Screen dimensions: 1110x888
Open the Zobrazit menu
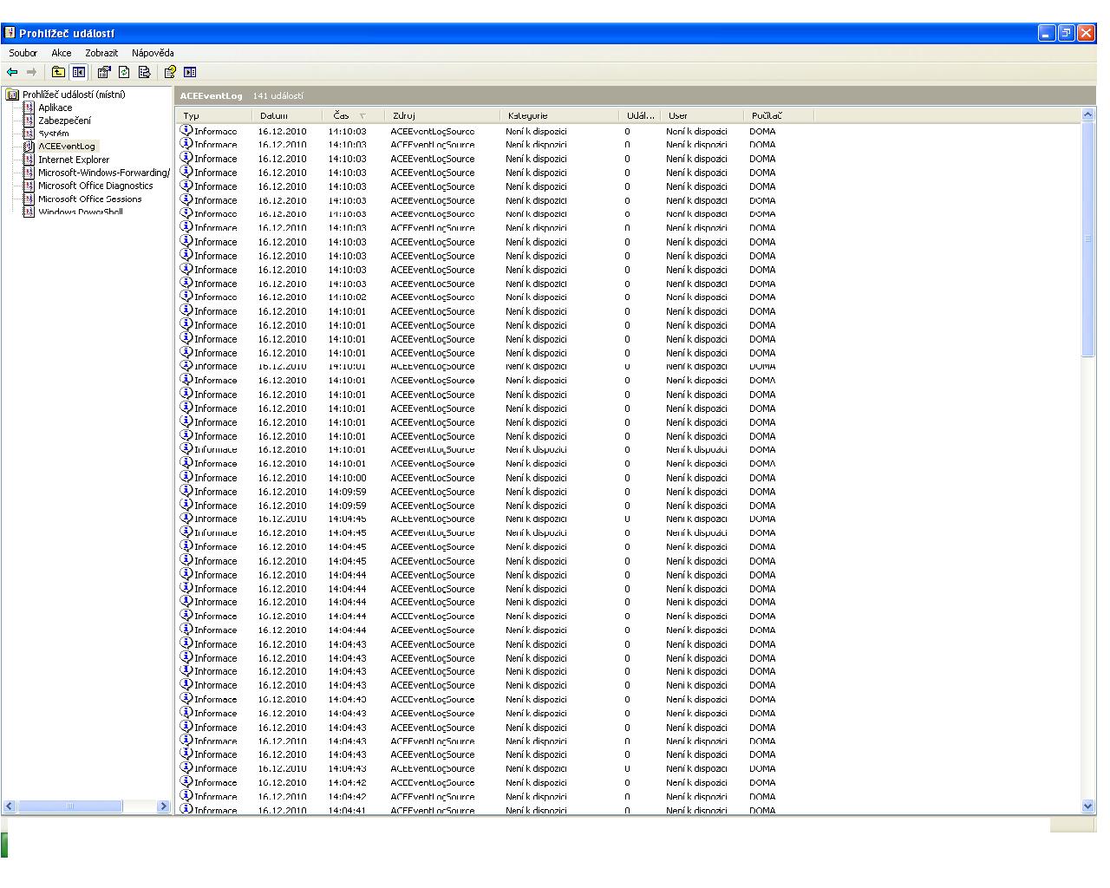pyautogui.click(x=101, y=53)
